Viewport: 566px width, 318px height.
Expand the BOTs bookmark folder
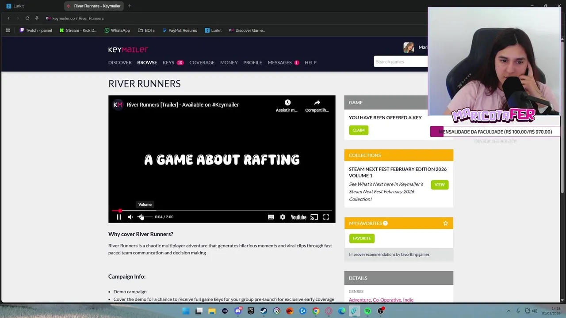146,30
